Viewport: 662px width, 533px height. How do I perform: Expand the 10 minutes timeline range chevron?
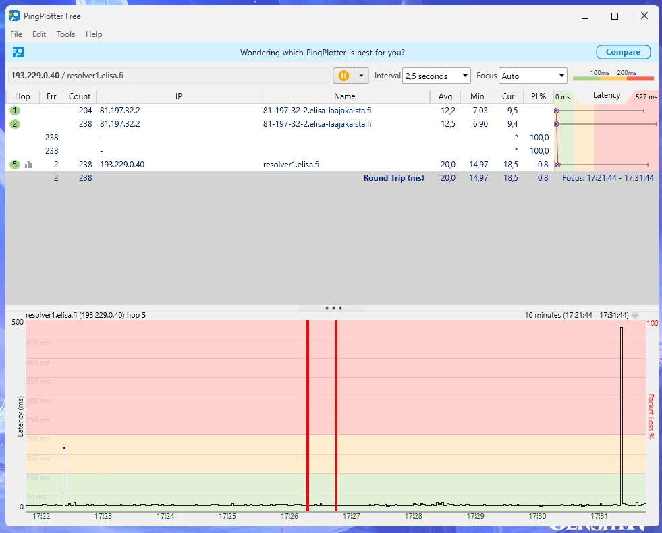point(635,315)
